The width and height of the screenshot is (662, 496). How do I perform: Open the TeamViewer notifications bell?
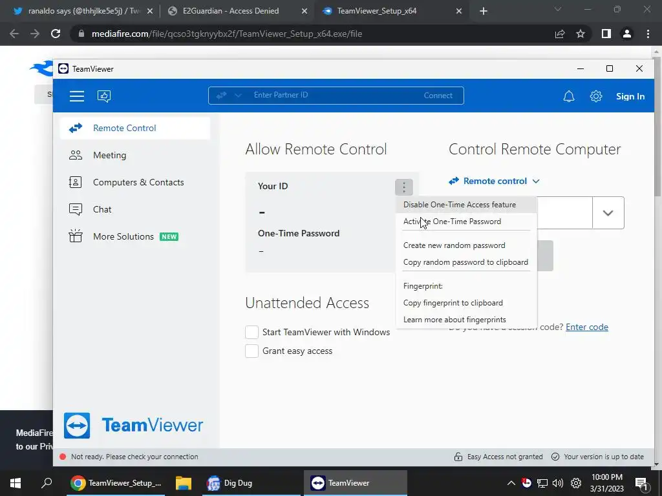click(x=569, y=96)
